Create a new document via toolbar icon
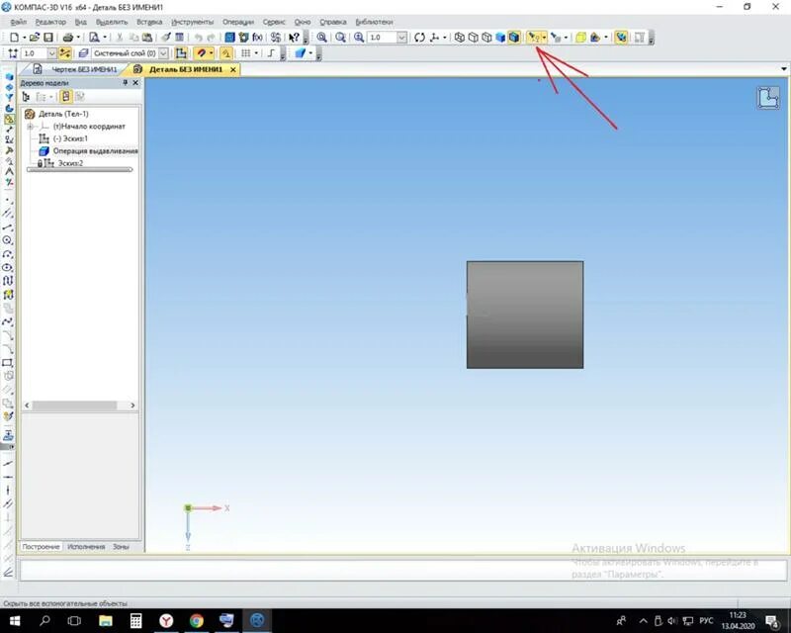Image resolution: width=791 pixels, height=633 pixels. (x=14, y=38)
